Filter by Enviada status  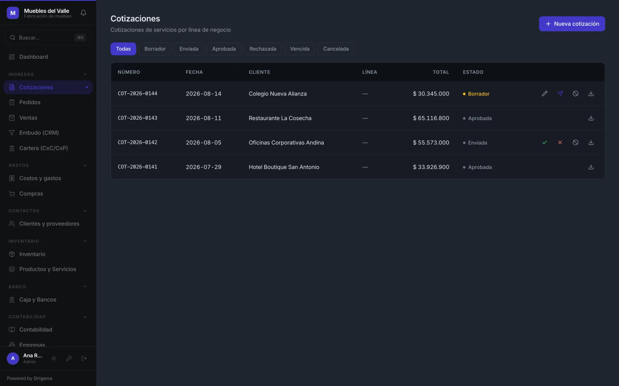189,49
